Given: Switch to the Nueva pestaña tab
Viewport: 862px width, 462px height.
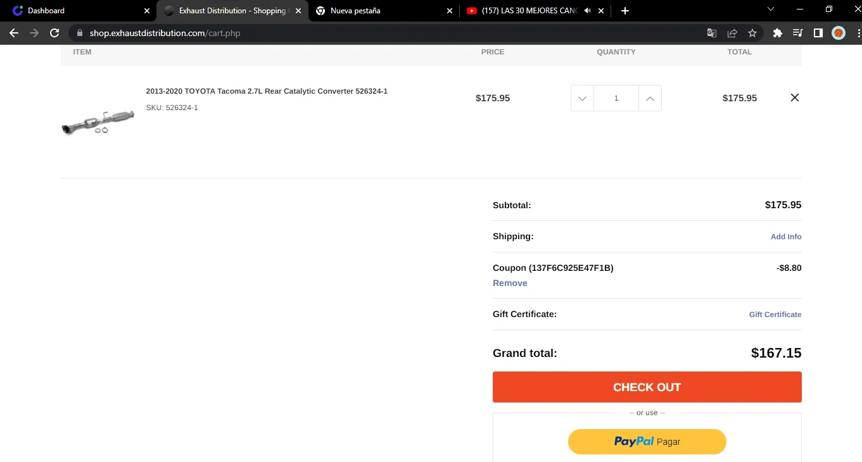Looking at the screenshot, I should (383, 11).
